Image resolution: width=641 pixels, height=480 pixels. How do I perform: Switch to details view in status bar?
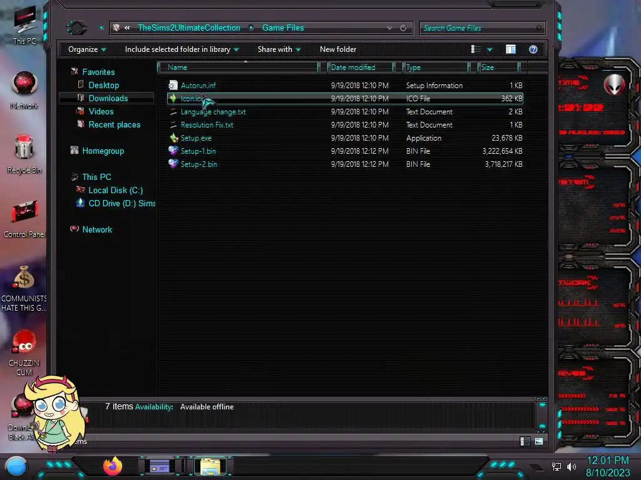pos(525,441)
